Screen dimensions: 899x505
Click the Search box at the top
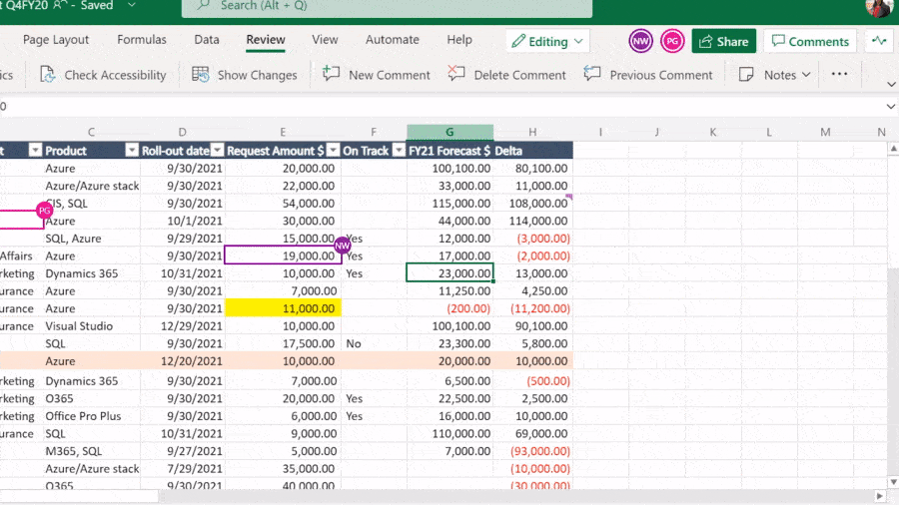click(x=387, y=6)
